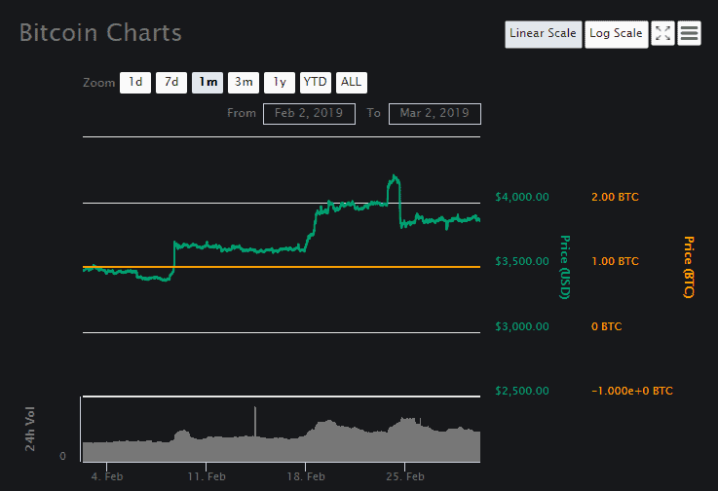The height and width of the screenshot is (491, 718).
Task: Edit the From date Feb 2, 2019
Action: coord(309,114)
